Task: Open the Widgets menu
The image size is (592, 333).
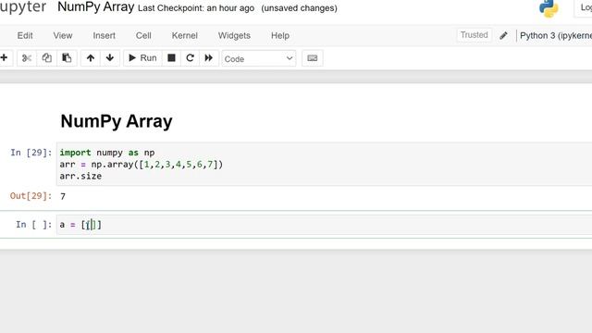Action: click(x=234, y=35)
